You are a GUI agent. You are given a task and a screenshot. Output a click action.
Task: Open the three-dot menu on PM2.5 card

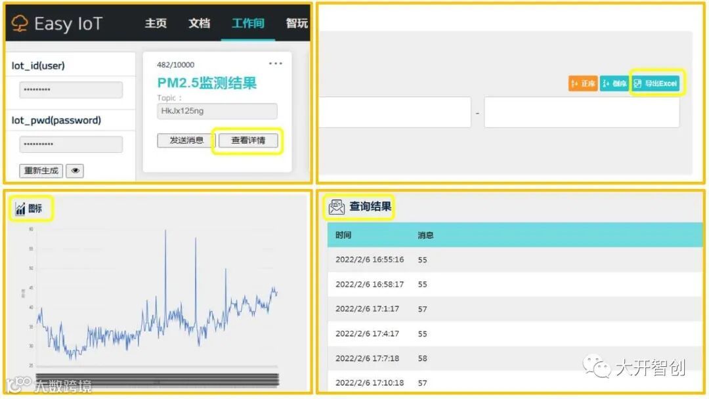pyautogui.click(x=275, y=64)
